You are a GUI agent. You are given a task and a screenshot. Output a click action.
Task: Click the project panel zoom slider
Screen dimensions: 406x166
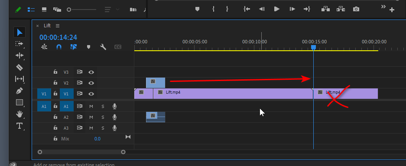point(82,10)
